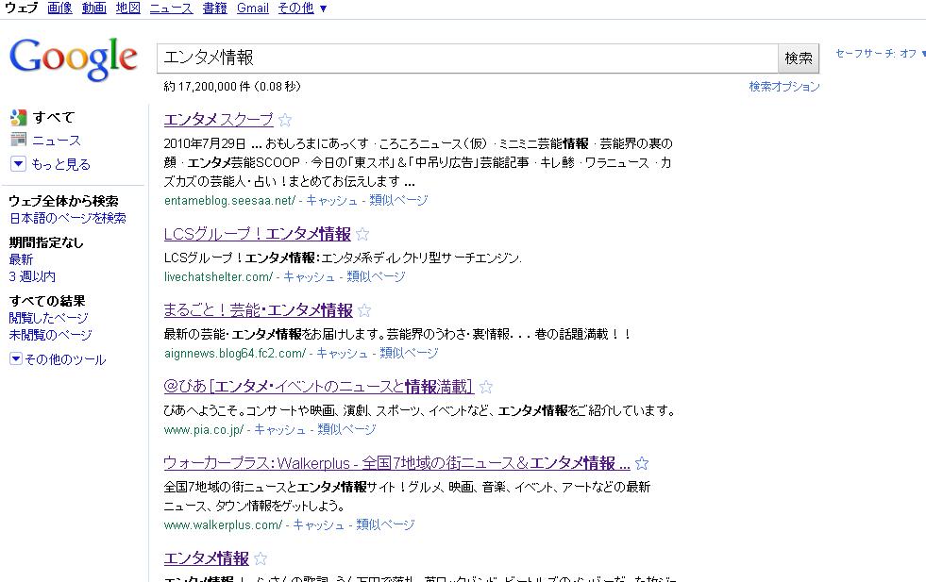Open ウォーカープラス:Walkerplus result title
Viewport: 926px width, 582px height.
(396, 463)
